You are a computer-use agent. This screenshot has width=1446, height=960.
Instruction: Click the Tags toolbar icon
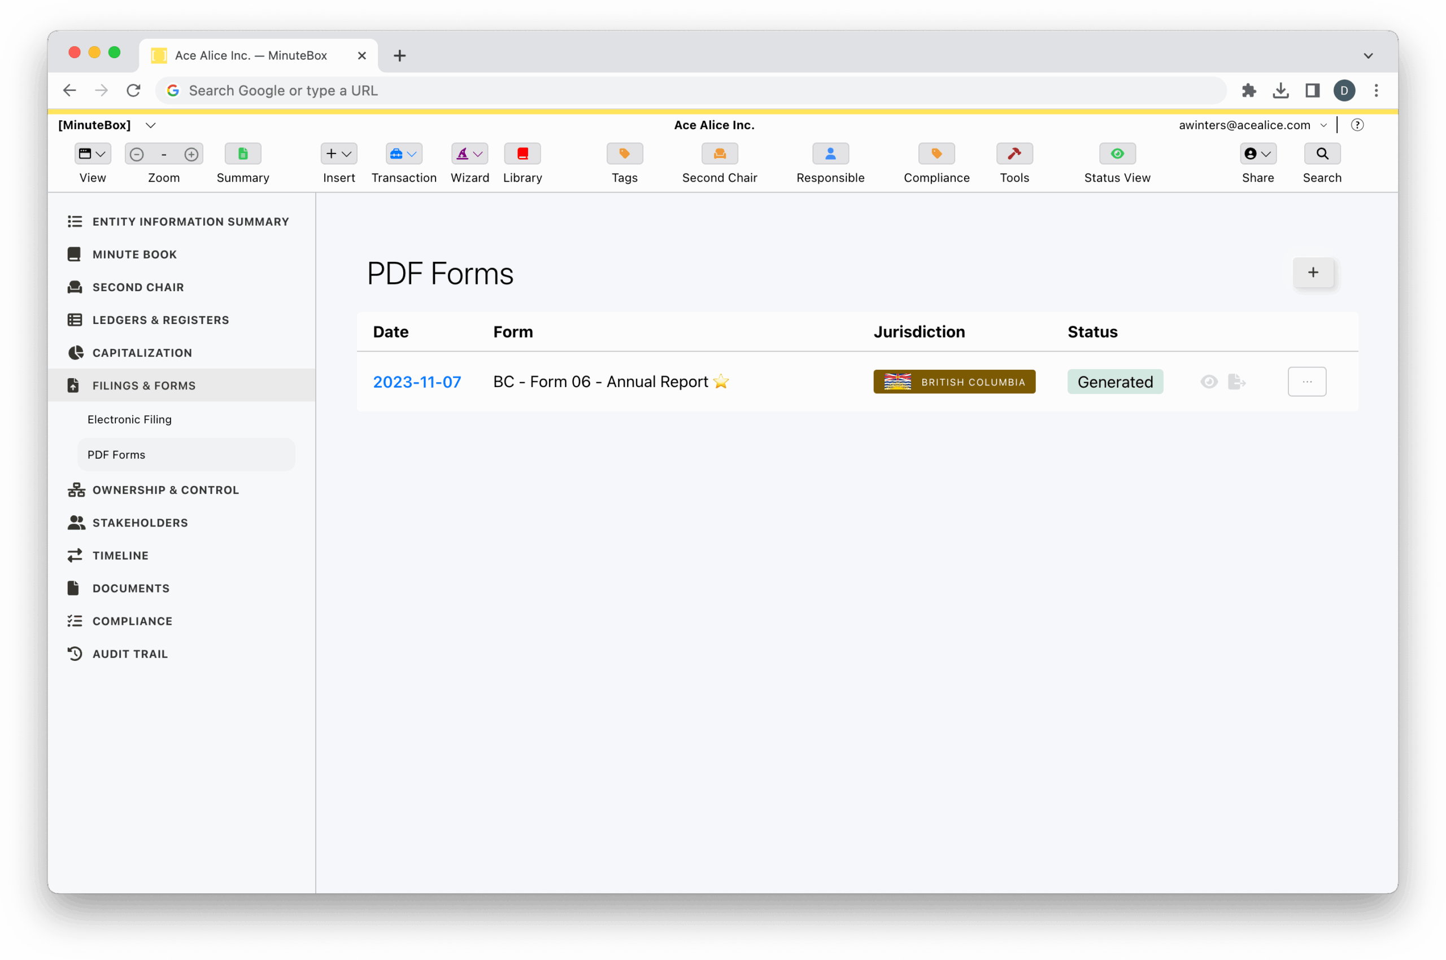624,154
